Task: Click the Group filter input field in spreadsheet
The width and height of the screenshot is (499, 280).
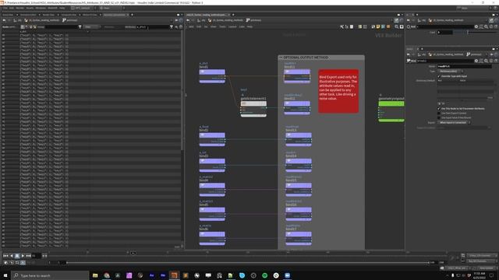Action: tap(62, 27)
